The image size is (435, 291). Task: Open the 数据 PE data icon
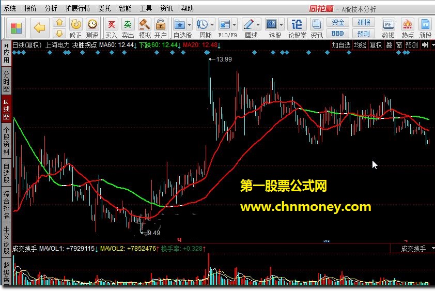pos(388,28)
